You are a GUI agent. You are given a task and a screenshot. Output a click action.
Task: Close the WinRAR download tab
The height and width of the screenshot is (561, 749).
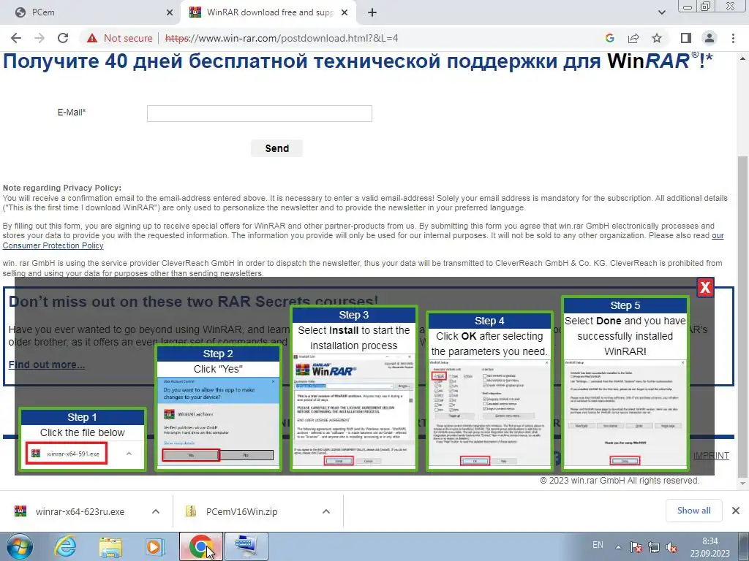pos(345,13)
